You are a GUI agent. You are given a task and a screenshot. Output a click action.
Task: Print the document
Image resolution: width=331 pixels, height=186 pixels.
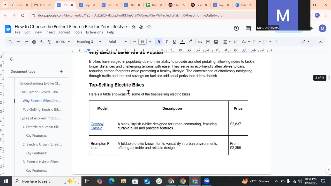tap(34, 42)
